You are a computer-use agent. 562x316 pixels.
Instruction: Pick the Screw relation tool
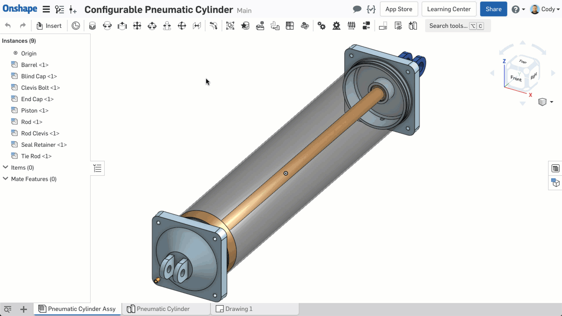click(351, 26)
